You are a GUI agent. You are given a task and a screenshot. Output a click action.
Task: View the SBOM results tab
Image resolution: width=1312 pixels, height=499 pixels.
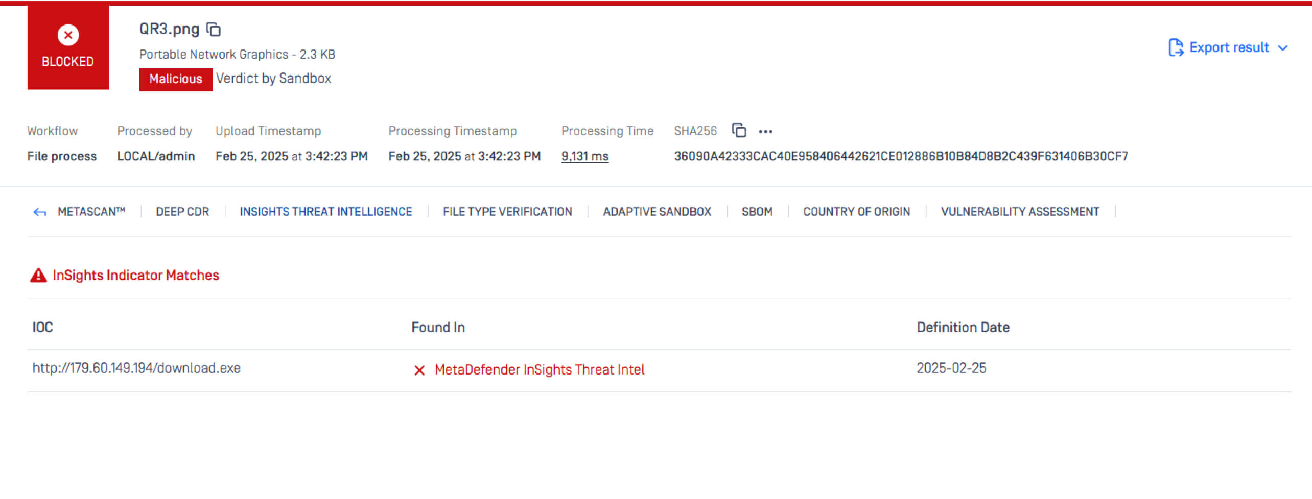(757, 211)
